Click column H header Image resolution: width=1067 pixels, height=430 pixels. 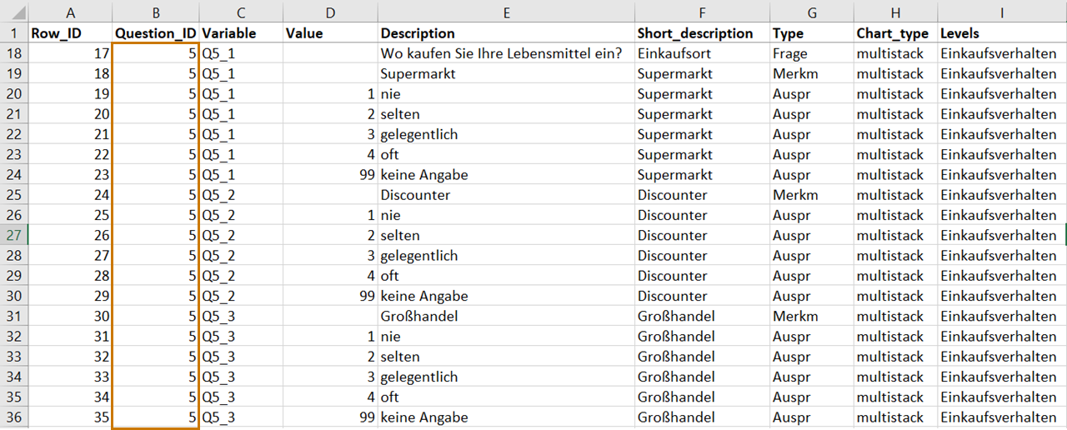[895, 12]
